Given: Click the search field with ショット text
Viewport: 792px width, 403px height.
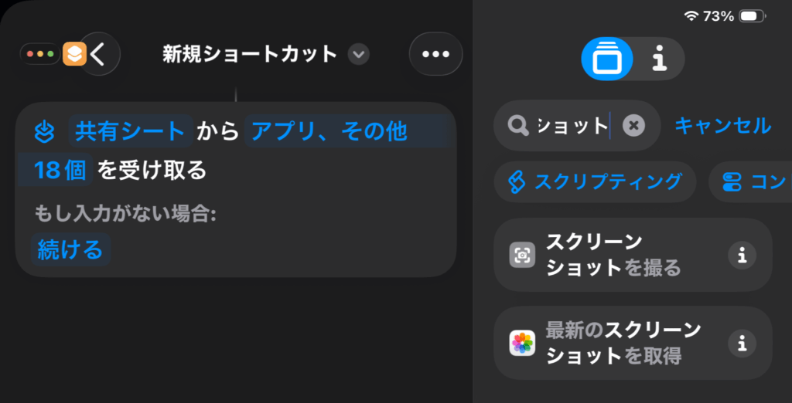Looking at the screenshot, I should click(x=572, y=125).
